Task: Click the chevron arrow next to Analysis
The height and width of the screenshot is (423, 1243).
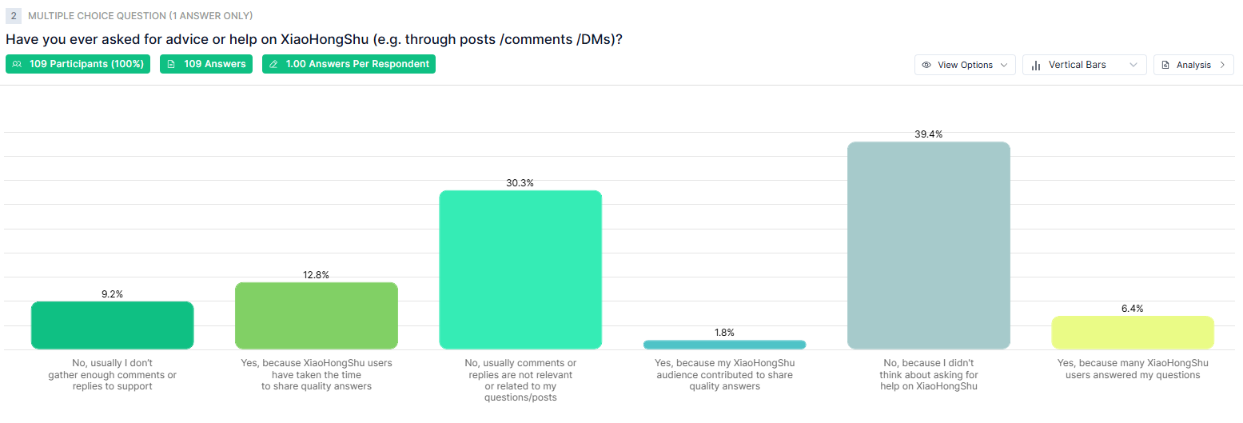Action: tap(1221, 65)
